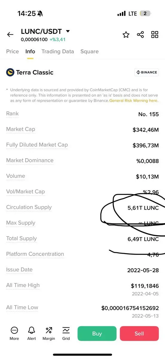Open the General Risk Warning here link
Image resolution: width=165 pixels, height=359 pixels.
(x=134, y=101)
